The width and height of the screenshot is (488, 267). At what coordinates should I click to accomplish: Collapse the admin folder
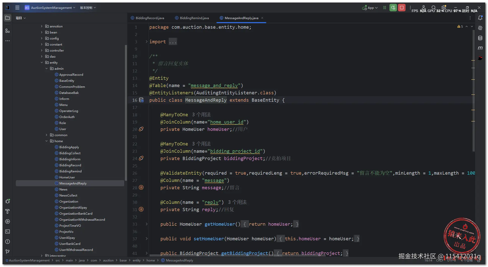tap(47, 68)
